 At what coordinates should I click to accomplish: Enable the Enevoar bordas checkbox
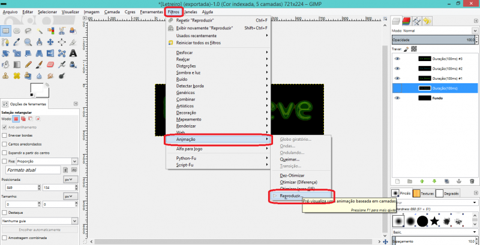tap(5, 136)
